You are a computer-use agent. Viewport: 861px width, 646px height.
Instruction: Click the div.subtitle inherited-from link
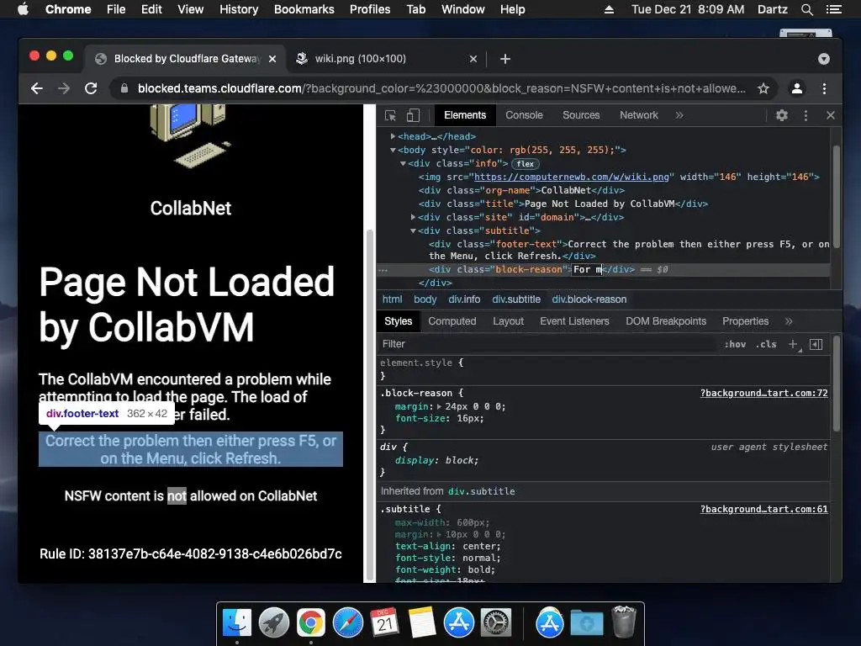pos(482,491)
